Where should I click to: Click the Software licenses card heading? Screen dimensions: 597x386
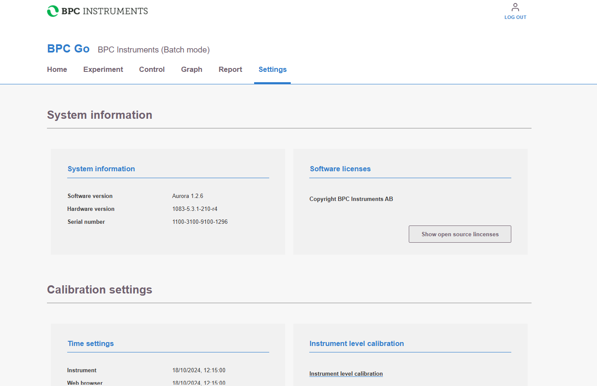340,169
